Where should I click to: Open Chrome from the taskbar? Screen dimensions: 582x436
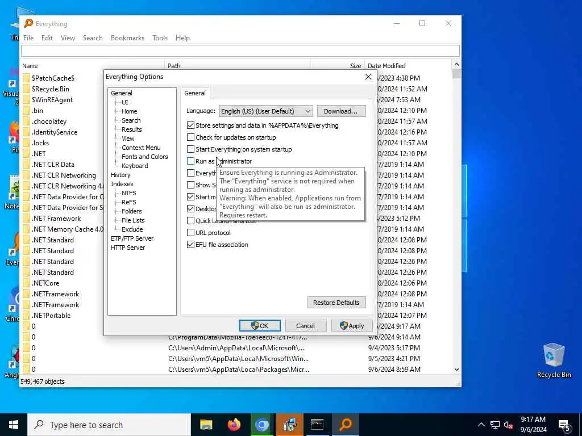click(261, 425)
